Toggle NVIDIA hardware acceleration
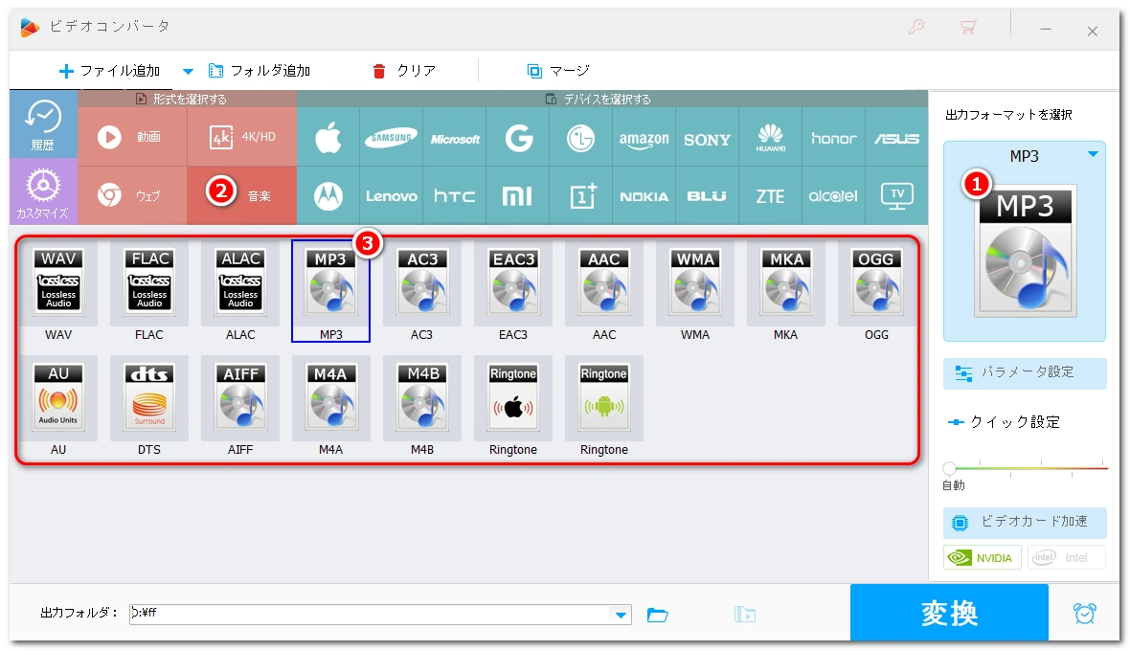The image size is (1130, 651). [982, 557]
